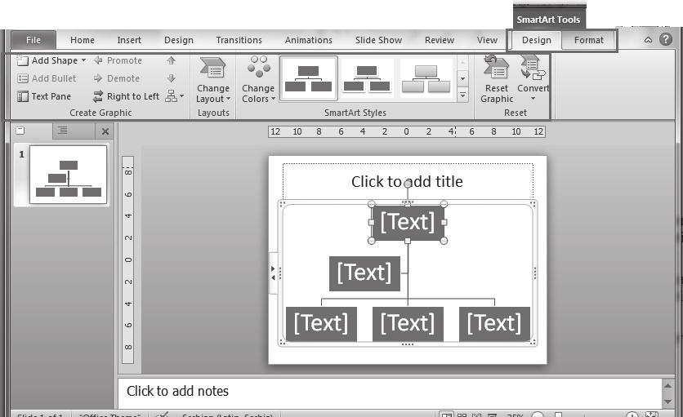Promote the selected shape
Screen dimensions: 683x417
click(x=118, y=60)
